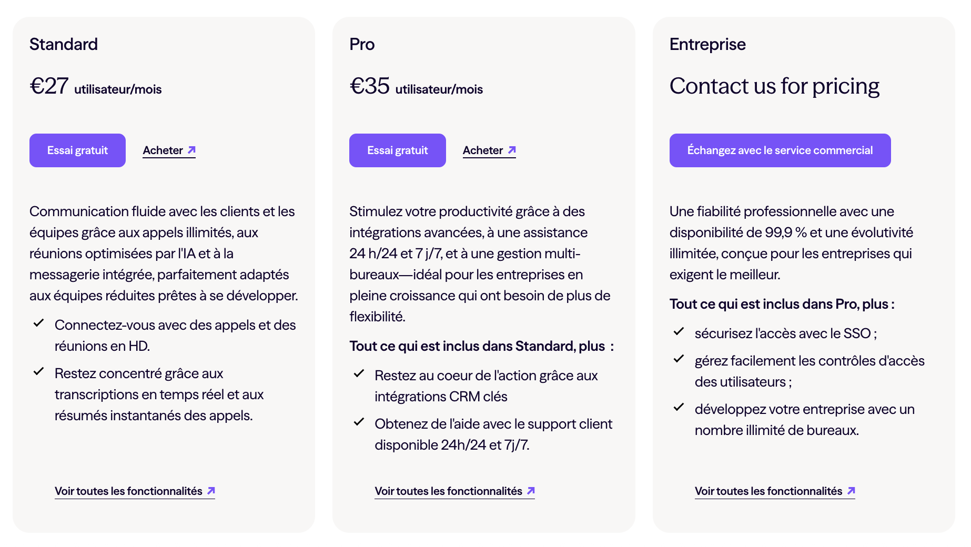The image size is (971, 547).
Task: Click arrow icon beside Pro Acheter
Action: coord(512,150)
